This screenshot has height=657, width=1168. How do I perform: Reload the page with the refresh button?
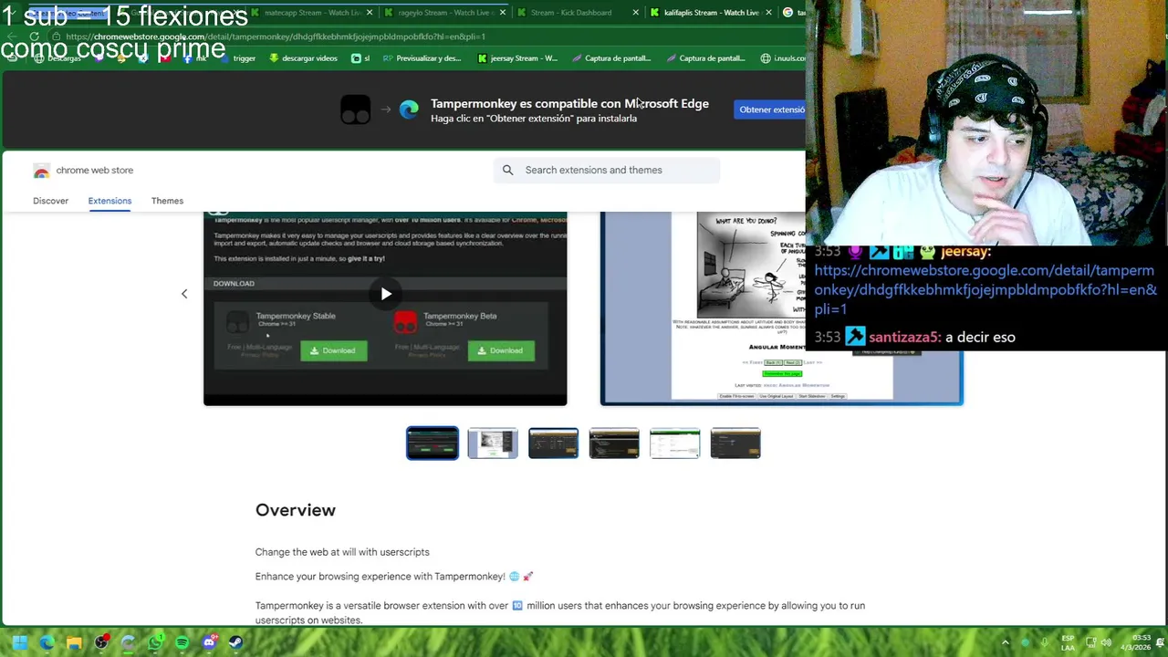pos(35,36)
